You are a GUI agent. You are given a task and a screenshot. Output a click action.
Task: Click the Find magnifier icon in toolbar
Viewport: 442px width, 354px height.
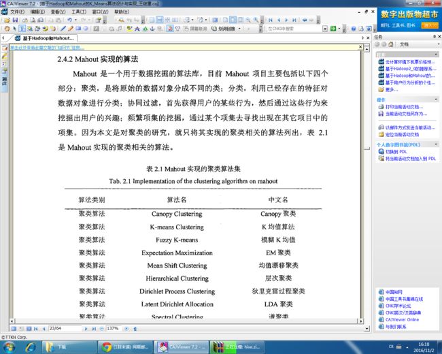[121, 20]
